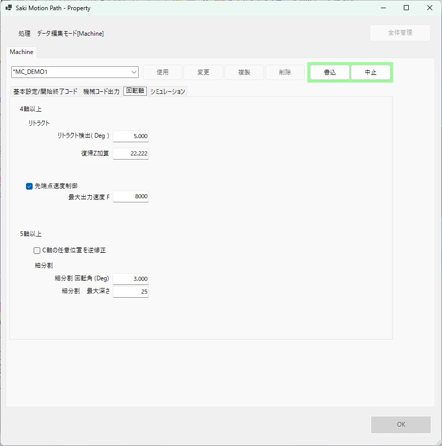
Task: Minimize the Property window
Action: point(383,8)
